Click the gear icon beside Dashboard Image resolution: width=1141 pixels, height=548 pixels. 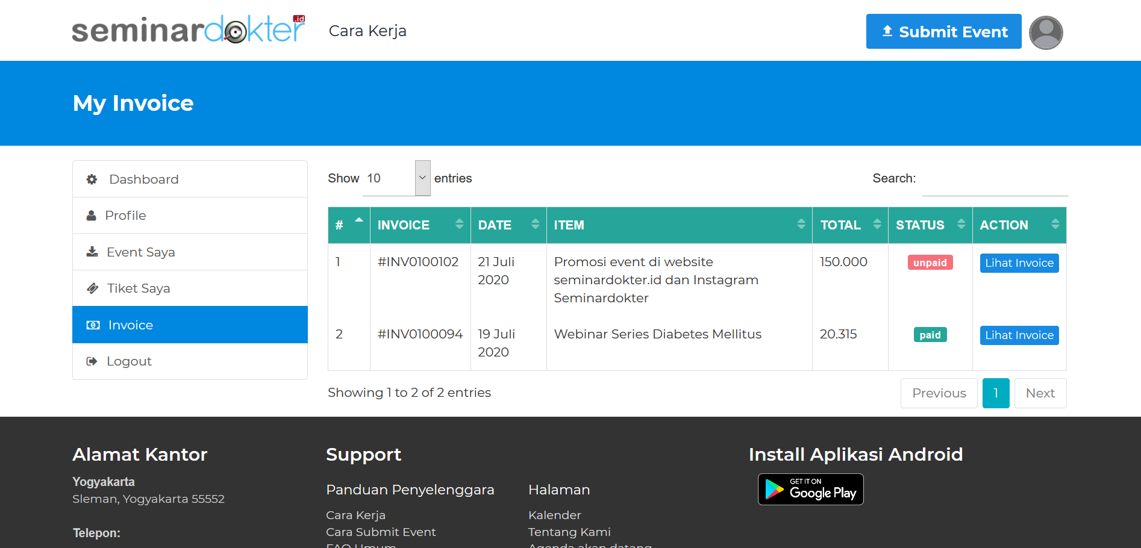[92, 179]
